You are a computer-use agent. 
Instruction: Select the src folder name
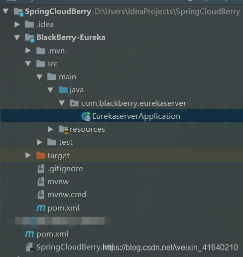click(x=52, y=64)
